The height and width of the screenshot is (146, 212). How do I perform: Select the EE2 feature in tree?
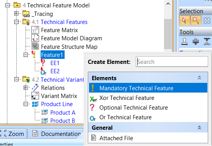click(55, 71)
